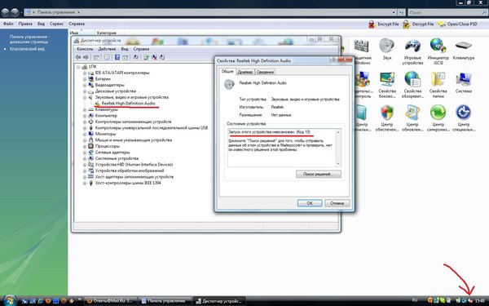Collapse the 1ПК root node
The width and height of the screenshot is (489, 306).
78,67
